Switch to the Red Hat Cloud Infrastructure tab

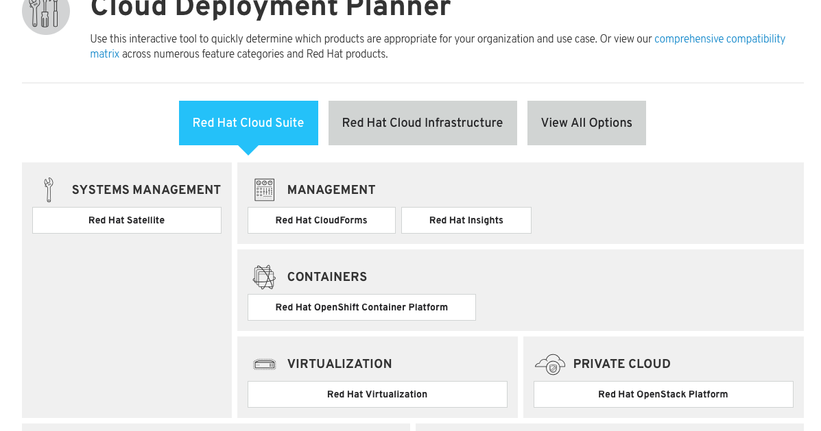pyautogui.click(x=422, y=123)
